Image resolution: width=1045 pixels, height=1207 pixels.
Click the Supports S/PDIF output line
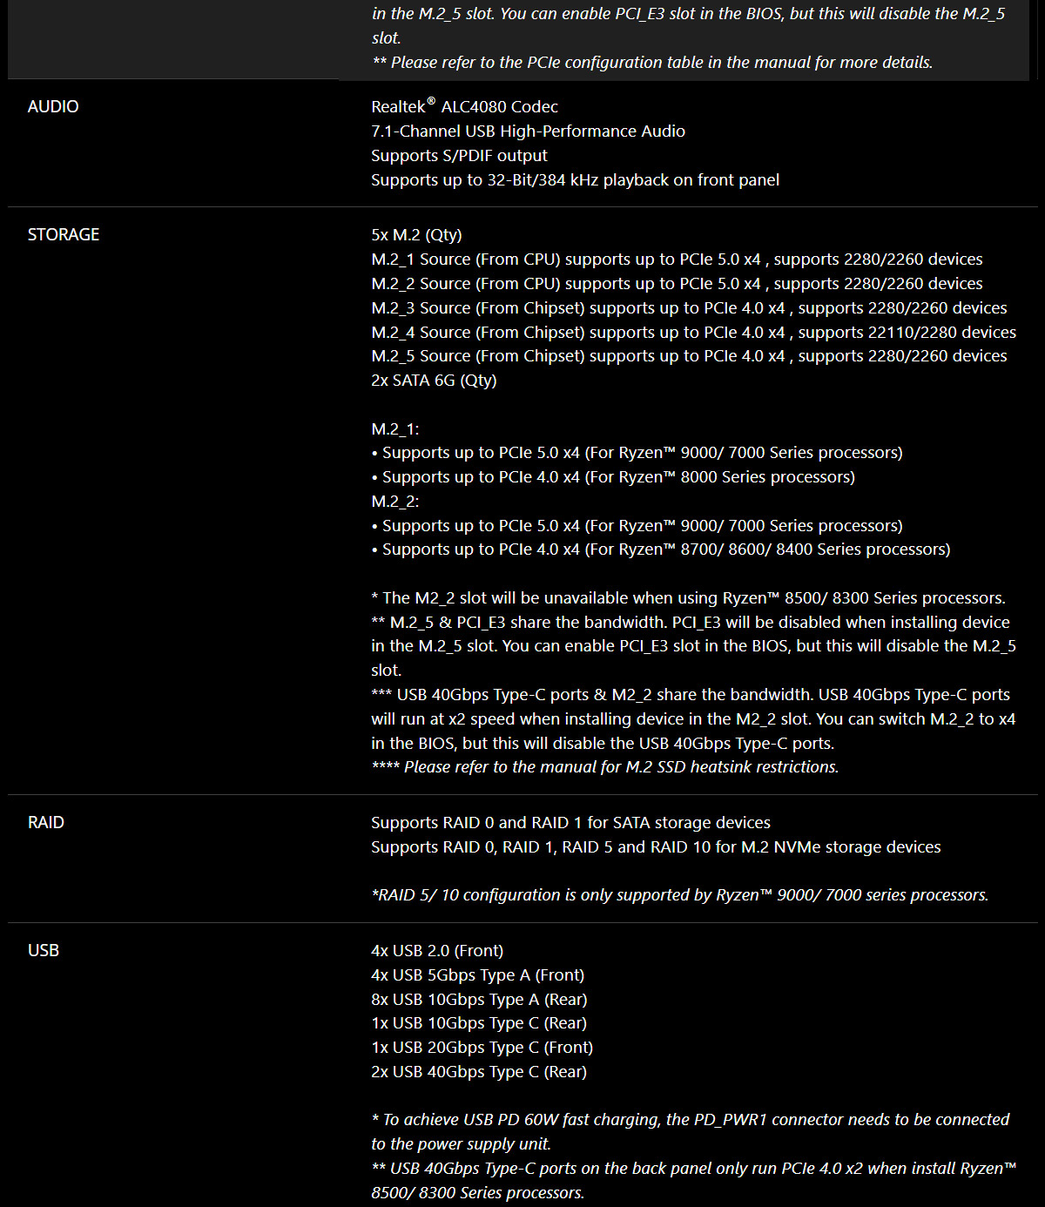[x=459, y=156]
